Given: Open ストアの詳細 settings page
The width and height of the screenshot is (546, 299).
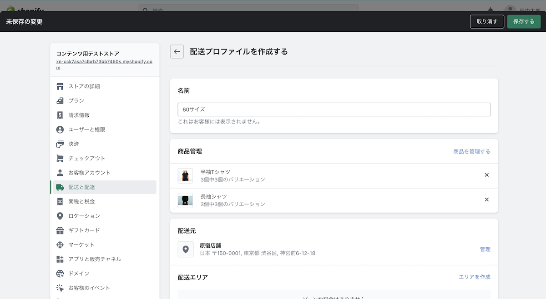Looking at the screenshot, I should (105, 86).
